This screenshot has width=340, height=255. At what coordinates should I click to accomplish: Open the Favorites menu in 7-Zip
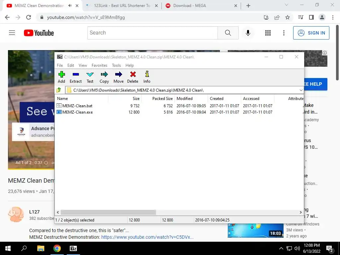[x=99, y=65]
